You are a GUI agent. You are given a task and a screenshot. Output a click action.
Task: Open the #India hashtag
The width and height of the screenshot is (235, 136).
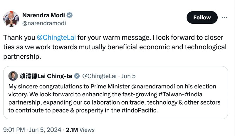pyautogui.click(x=194, y=95)
